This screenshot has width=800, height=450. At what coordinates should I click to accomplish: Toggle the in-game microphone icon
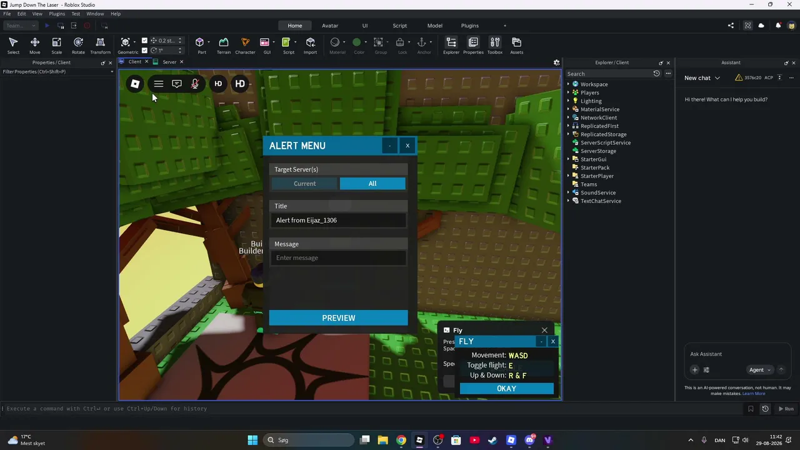pos(195,84)
